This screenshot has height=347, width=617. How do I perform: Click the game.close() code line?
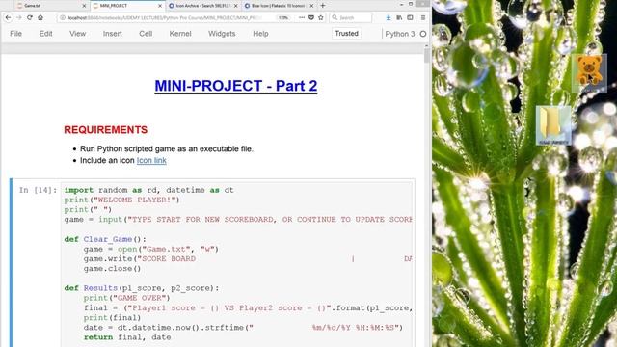point(112,269)
